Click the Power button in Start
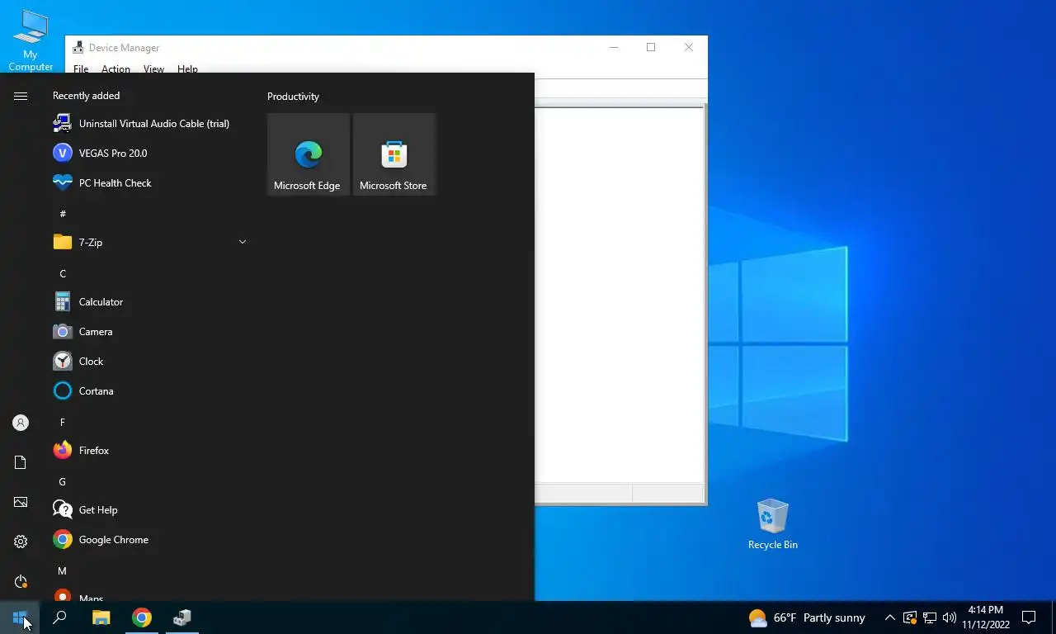This screenshot has height=634, width=1056. (x=21, y=581)
